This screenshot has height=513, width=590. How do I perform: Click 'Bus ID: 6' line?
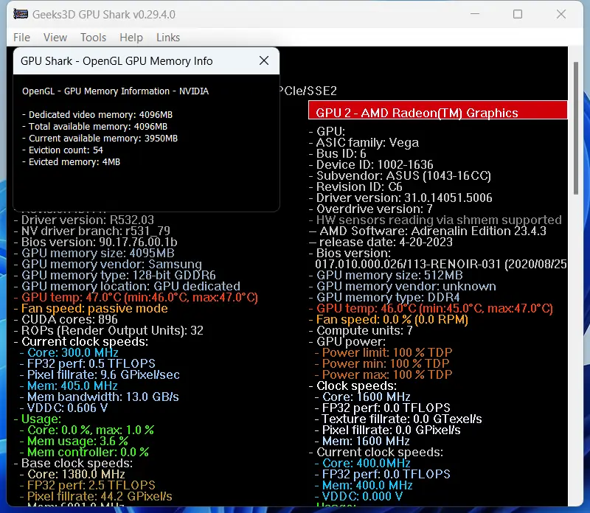coord(338,153)
